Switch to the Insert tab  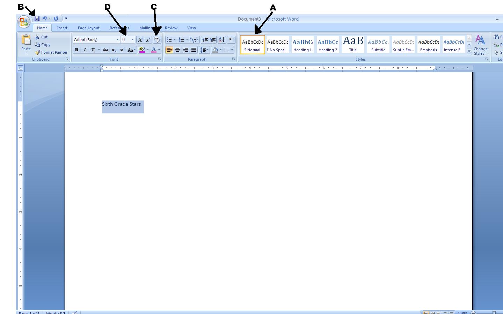tap(62, 28)
